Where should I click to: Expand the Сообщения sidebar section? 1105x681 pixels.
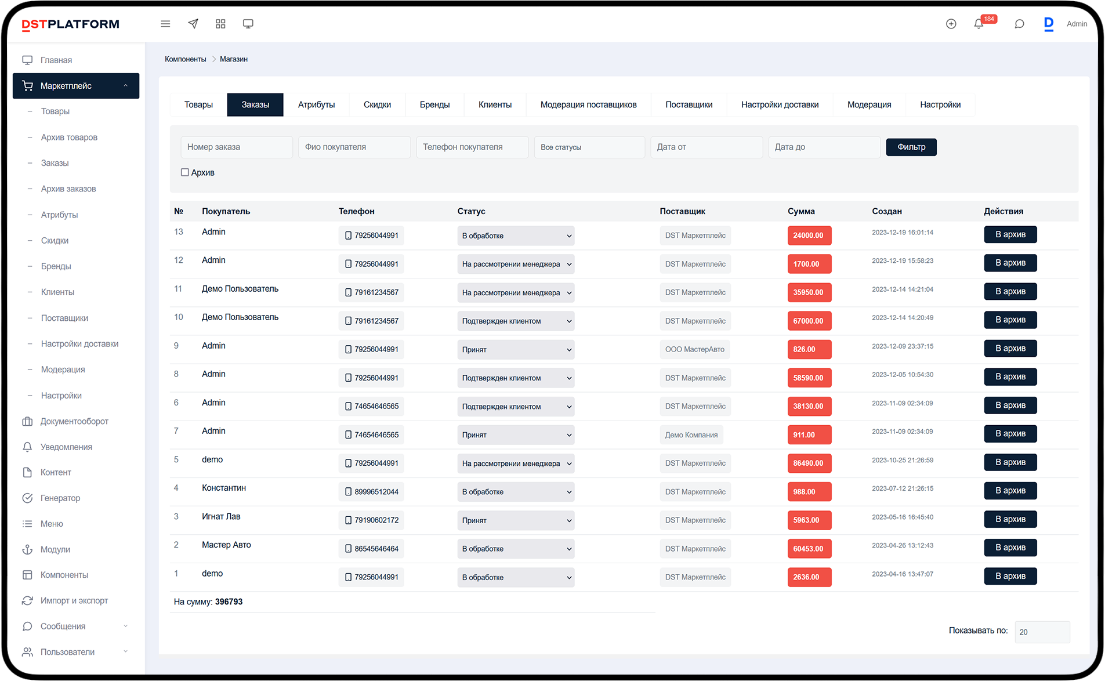(76, 626)
